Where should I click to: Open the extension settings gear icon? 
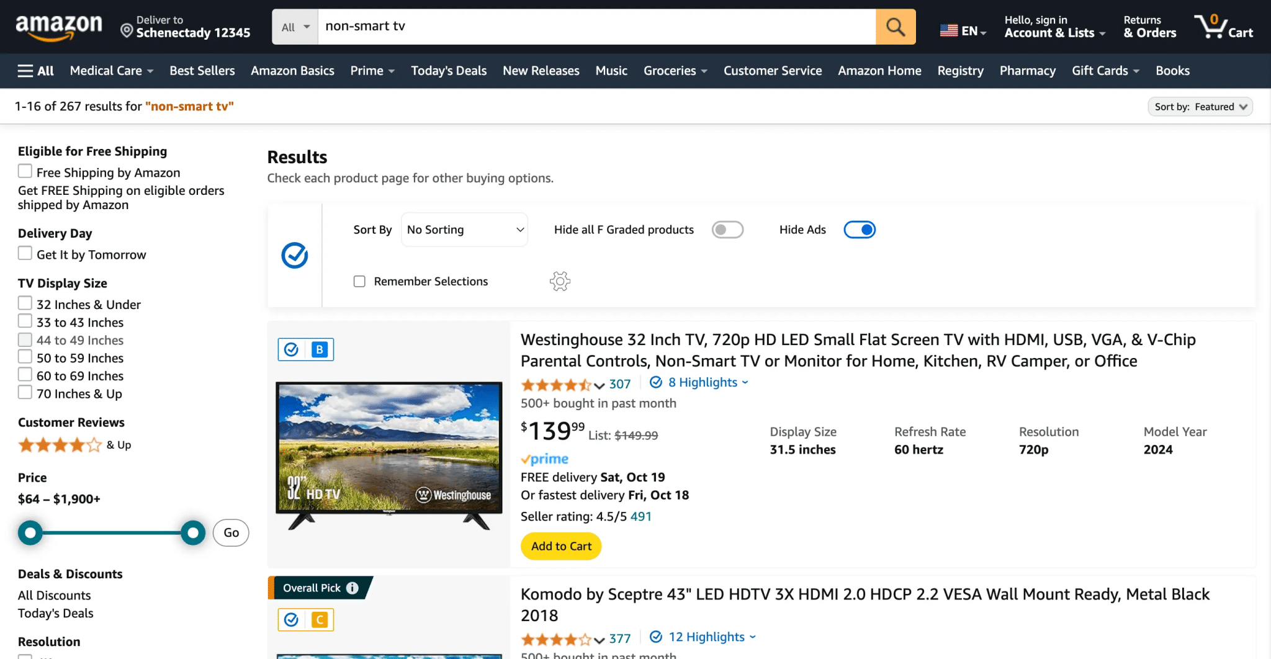[x=559, y=281]
